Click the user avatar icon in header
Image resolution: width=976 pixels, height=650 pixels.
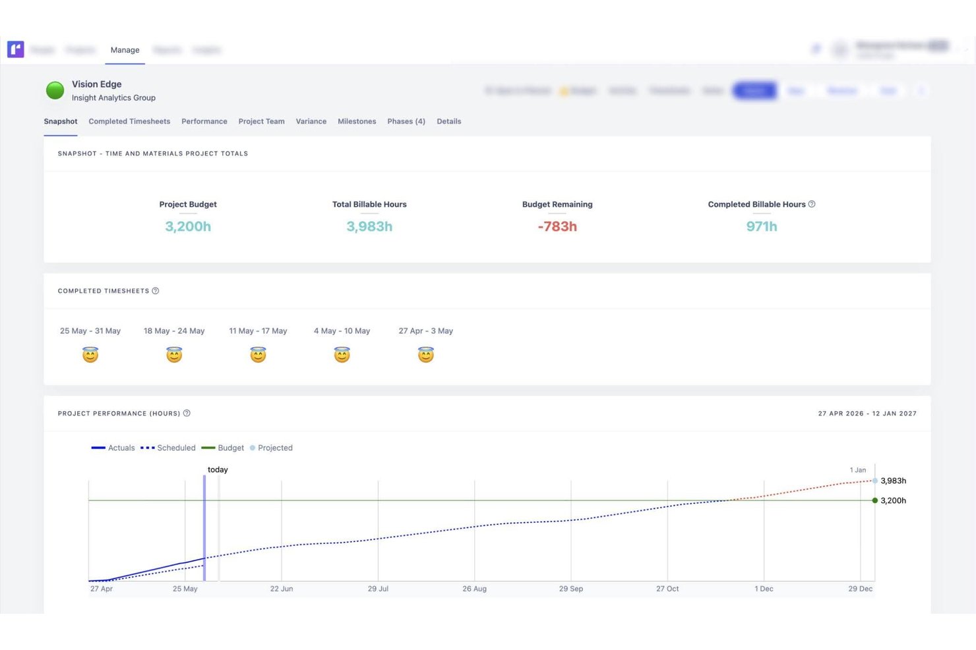click(x=839, y=49)
